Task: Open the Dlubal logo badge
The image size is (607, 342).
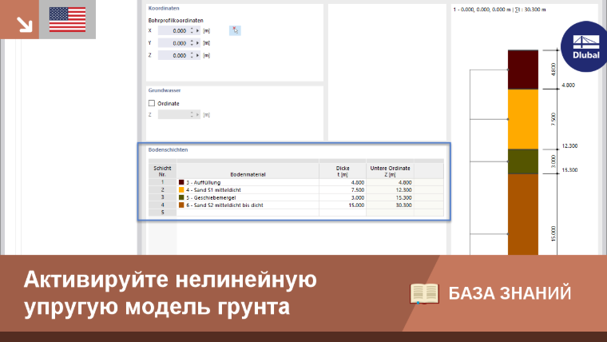Action: (x=585, y=47)
